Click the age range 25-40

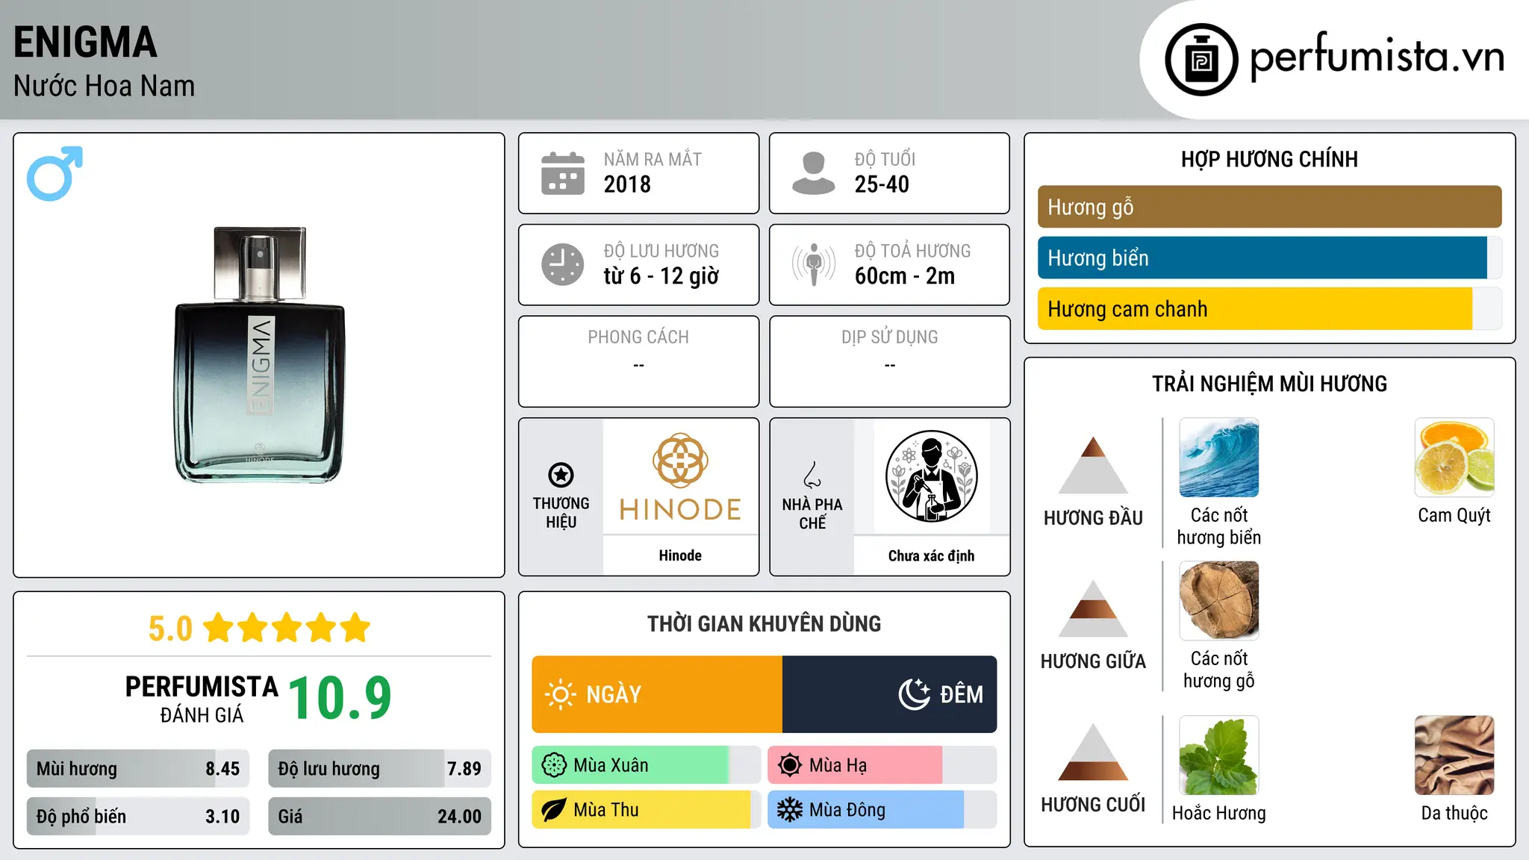coord(882,184)
